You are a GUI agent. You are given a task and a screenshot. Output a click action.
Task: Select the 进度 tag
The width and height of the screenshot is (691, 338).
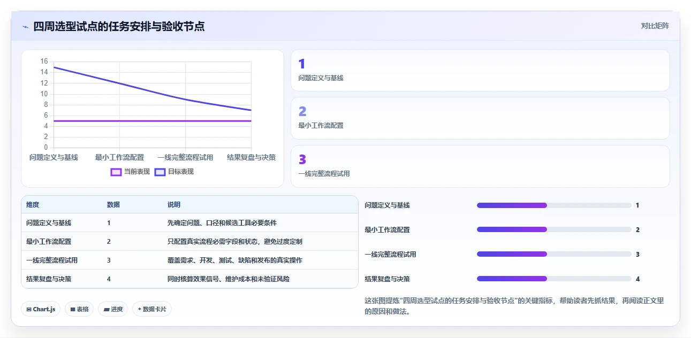point(113,309)
